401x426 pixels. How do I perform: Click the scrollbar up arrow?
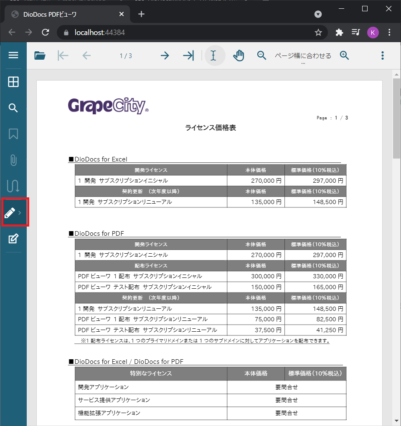(x=397, y=74)
